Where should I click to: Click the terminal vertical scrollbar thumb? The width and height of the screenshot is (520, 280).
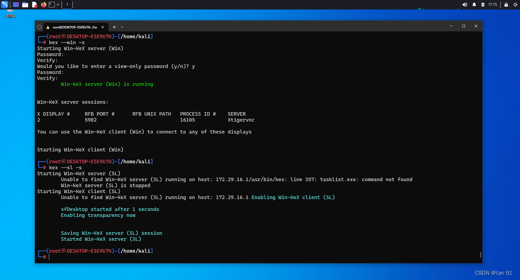(x=480, y=254)
